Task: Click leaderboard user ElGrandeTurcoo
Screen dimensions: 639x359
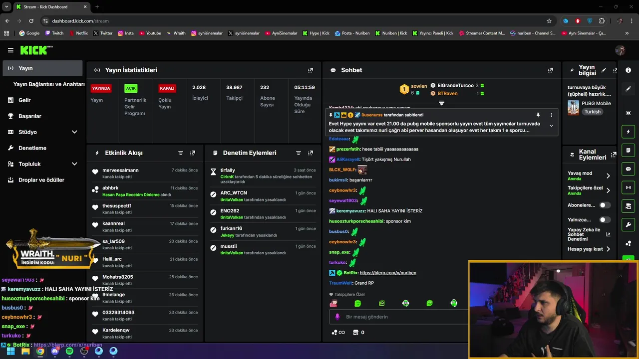Action: pos(455,85)
